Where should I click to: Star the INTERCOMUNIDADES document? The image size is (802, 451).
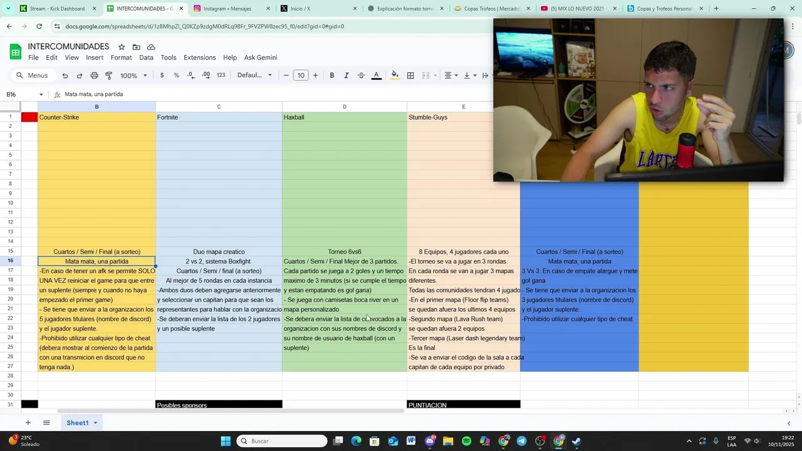point(122,47)
